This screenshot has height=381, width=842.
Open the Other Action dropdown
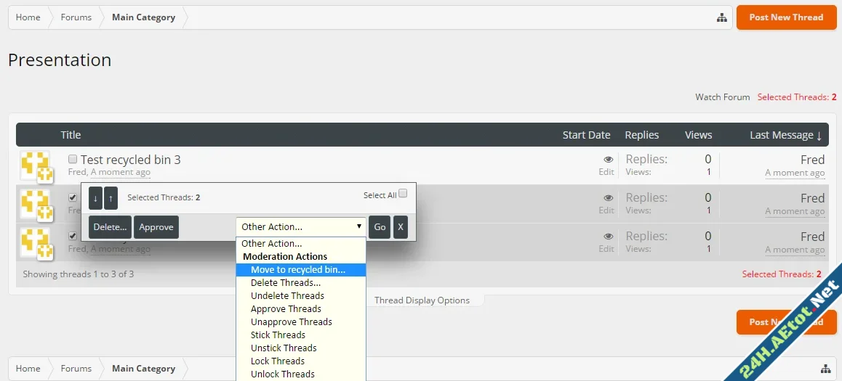click(x=301, y=227)
